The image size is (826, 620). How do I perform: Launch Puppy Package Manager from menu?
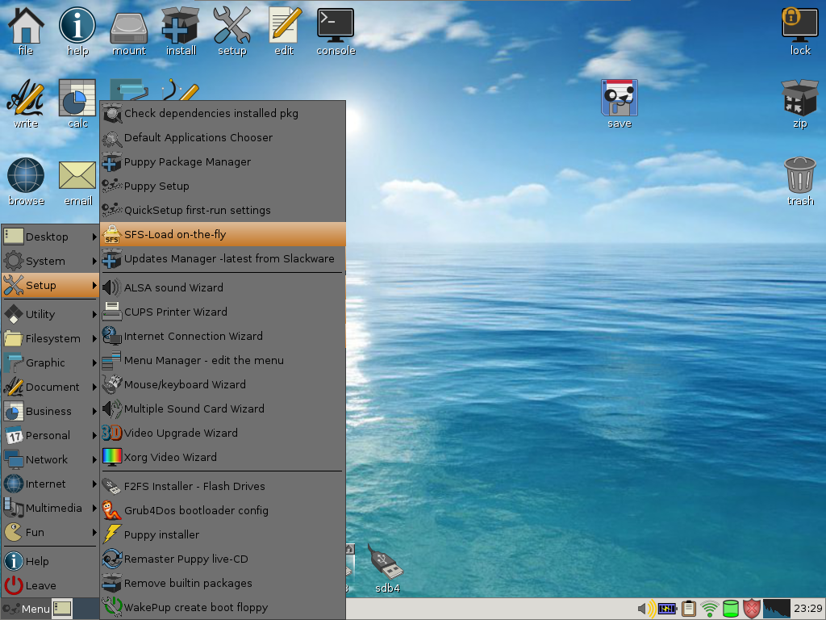tap(223, 161)
